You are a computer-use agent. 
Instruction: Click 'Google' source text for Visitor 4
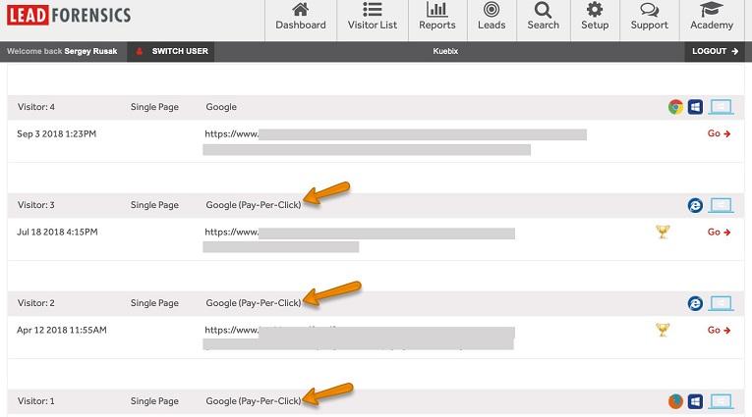221,107
